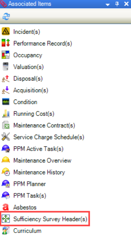Viewport: 131px width, 236px height.
Task: Click the Valuation(s) calculator icon
Action: coord(6,67)
